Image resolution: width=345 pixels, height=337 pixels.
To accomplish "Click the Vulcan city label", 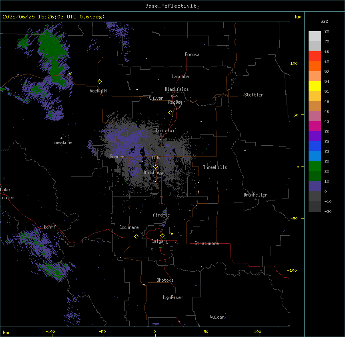I will click(217, 317).
